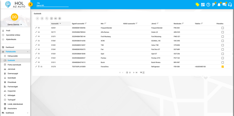Click the yellow tag icon in header
234x116 pixels.
click(x=197, y=5)
